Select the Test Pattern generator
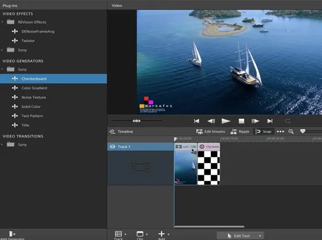This screenshot has width=322, height=240. [x=32, y=116]
